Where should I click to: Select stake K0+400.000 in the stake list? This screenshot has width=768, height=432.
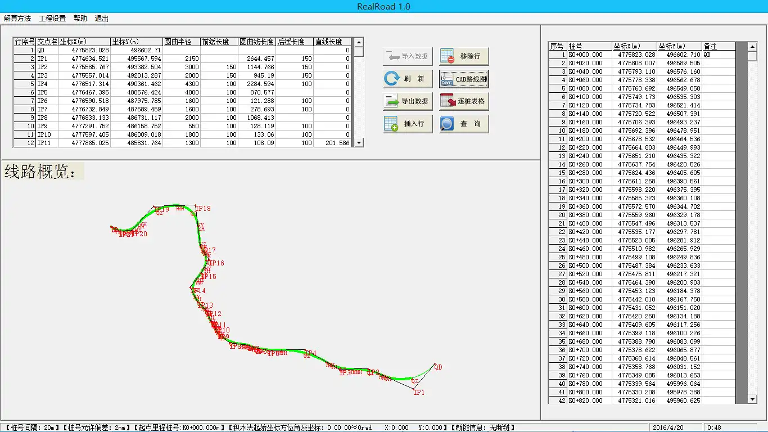[x=589, y=223]
